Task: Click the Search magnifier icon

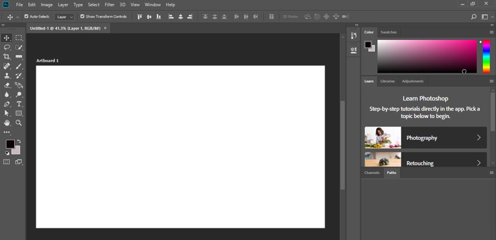Action: point(474,17)
